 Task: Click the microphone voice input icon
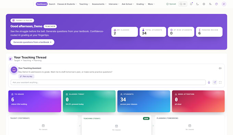(209, 83)
